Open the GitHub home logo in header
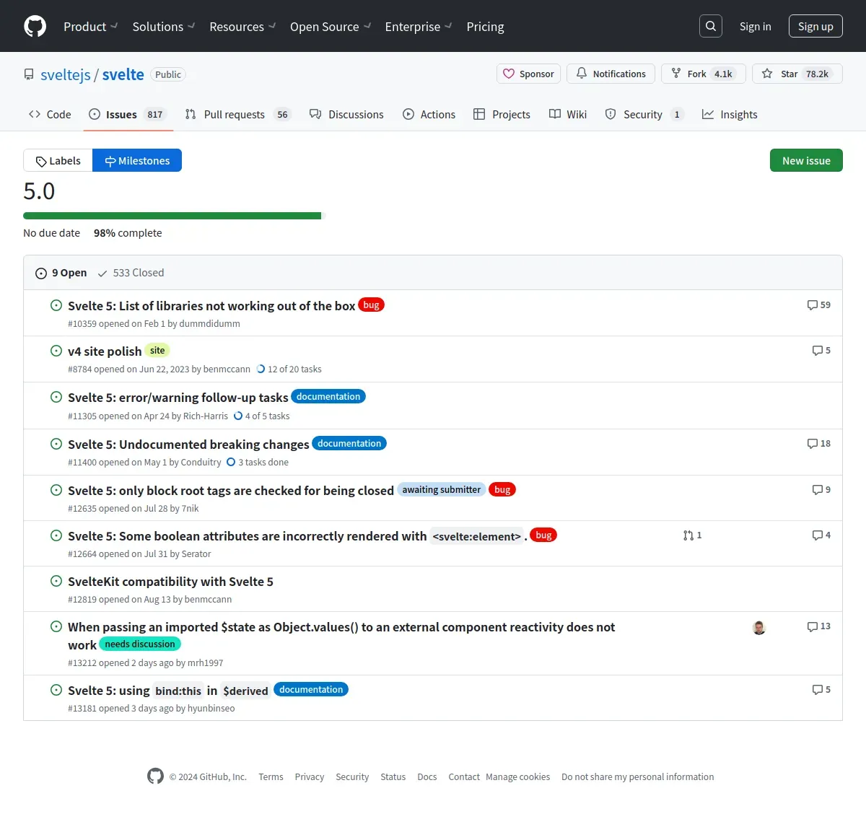Image resolution: width=866 pixels, height=814 pixels. coord(35,26)
